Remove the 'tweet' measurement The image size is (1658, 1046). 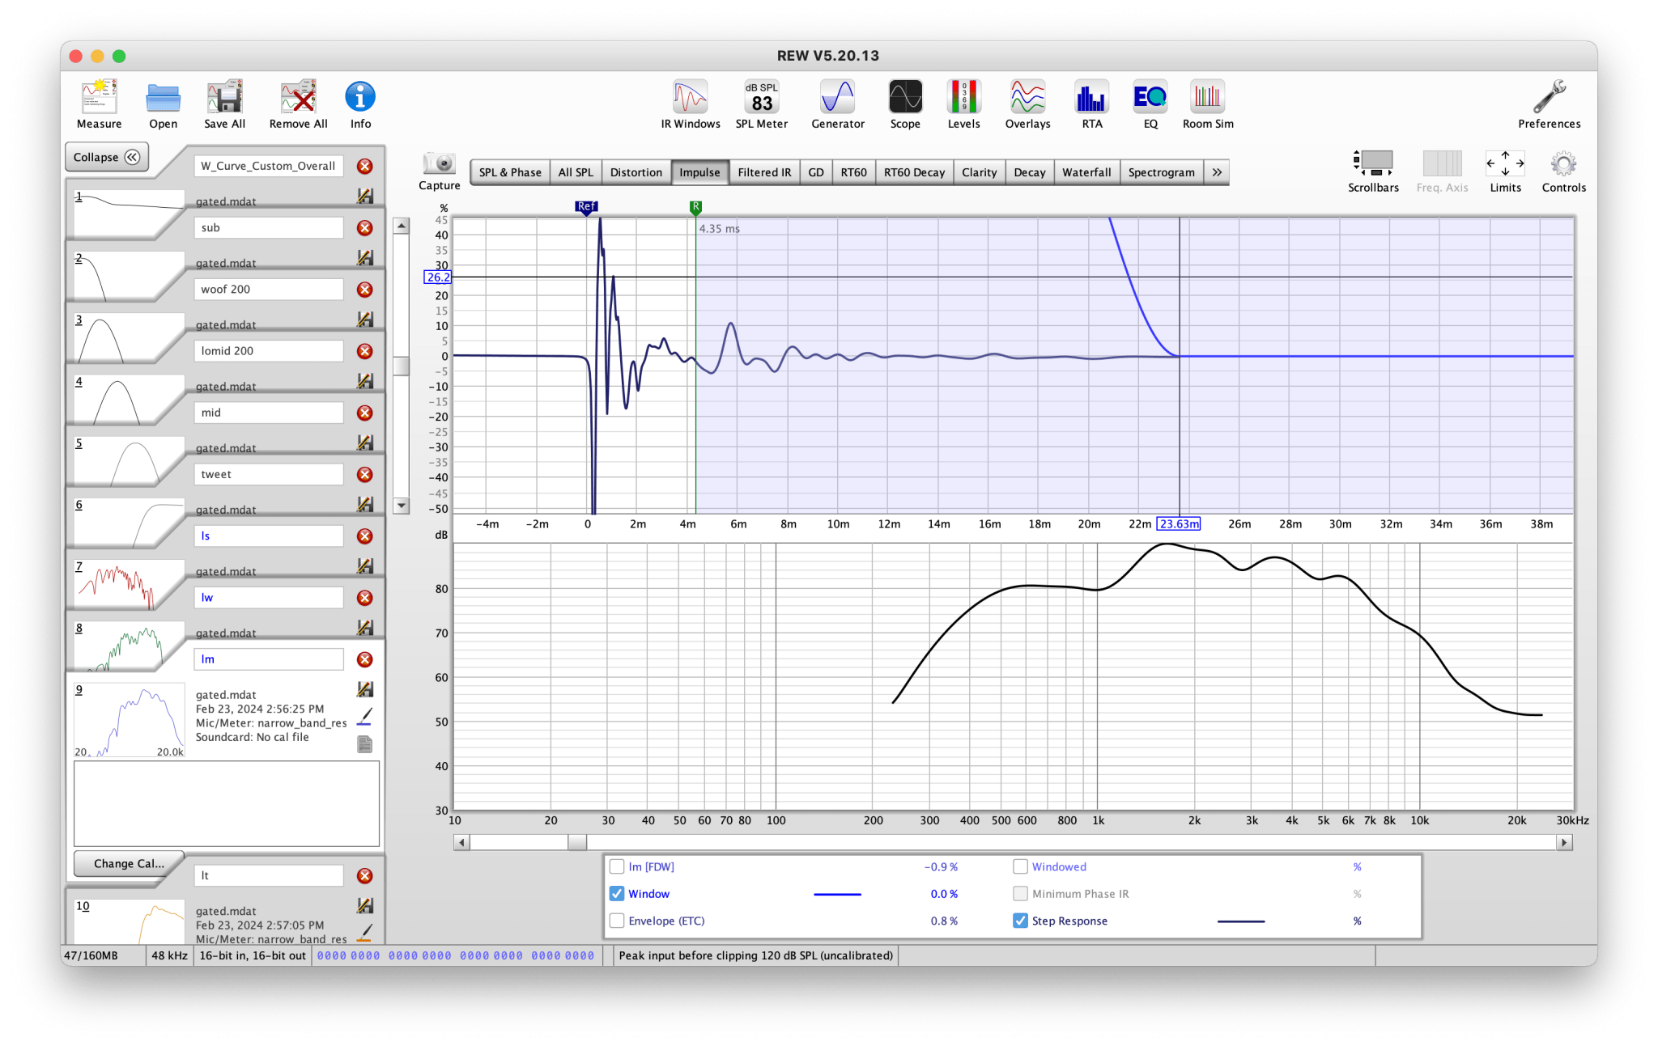tap(365, 475)
